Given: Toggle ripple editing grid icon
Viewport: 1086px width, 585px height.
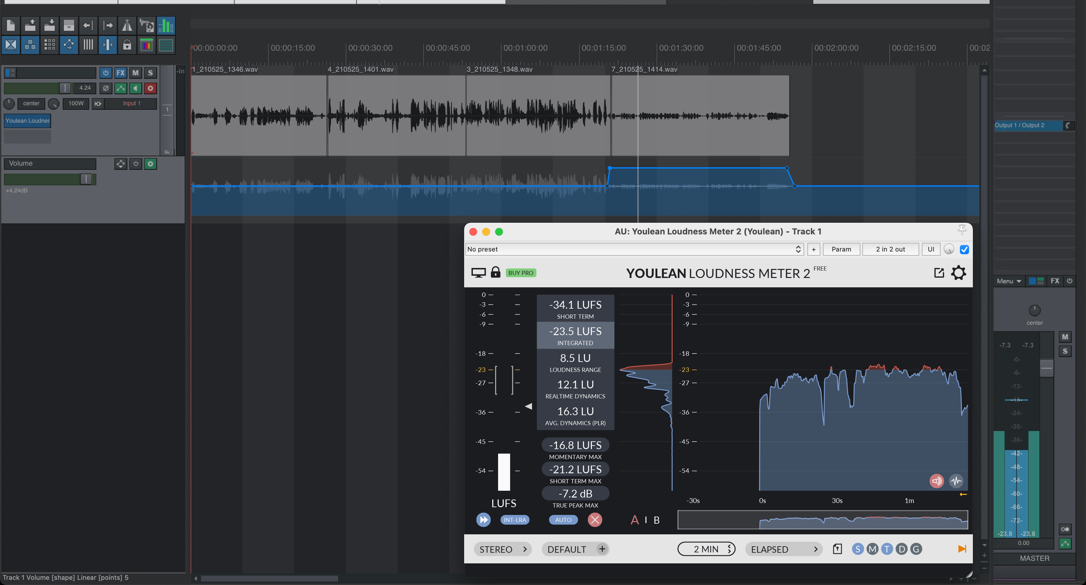Looking at the screenshot, I should click(50, 45).
